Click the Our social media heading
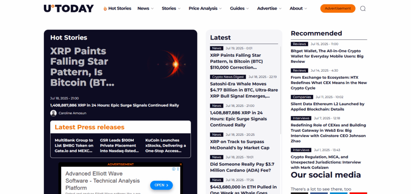This screenshot has height=194, width=411. (x=326, y=175)
